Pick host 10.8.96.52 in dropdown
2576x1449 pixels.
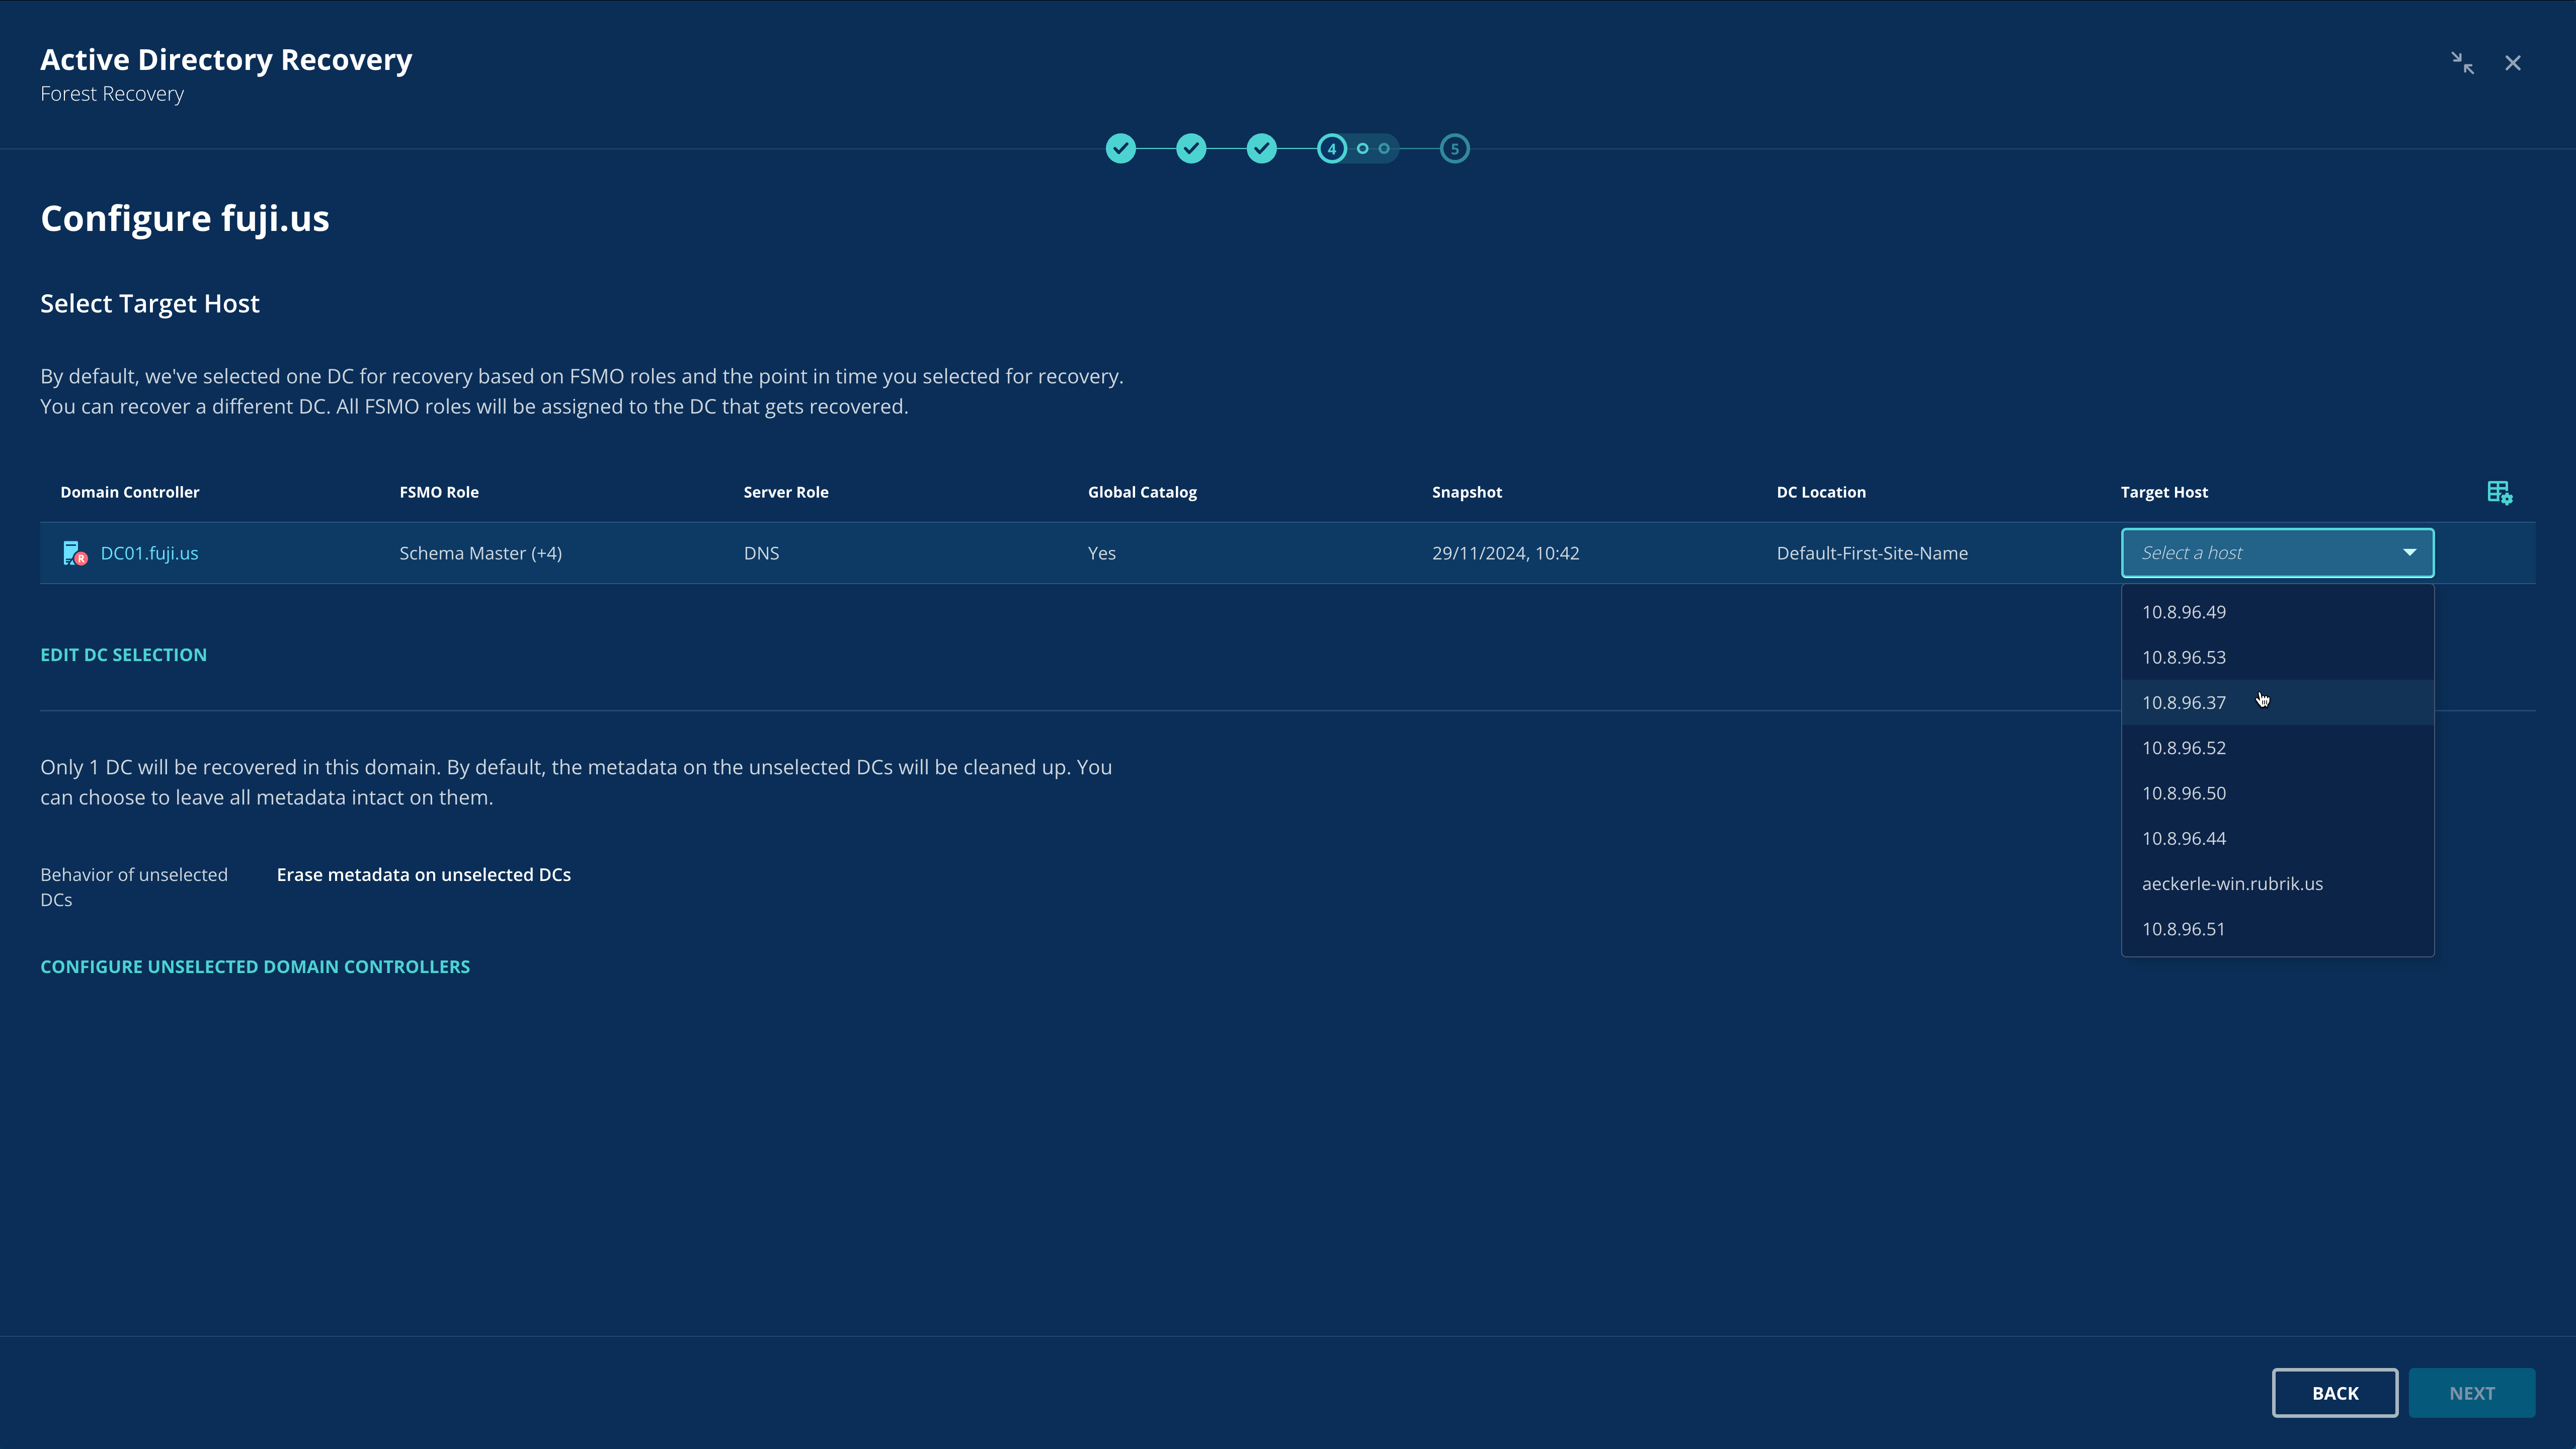2277,748
